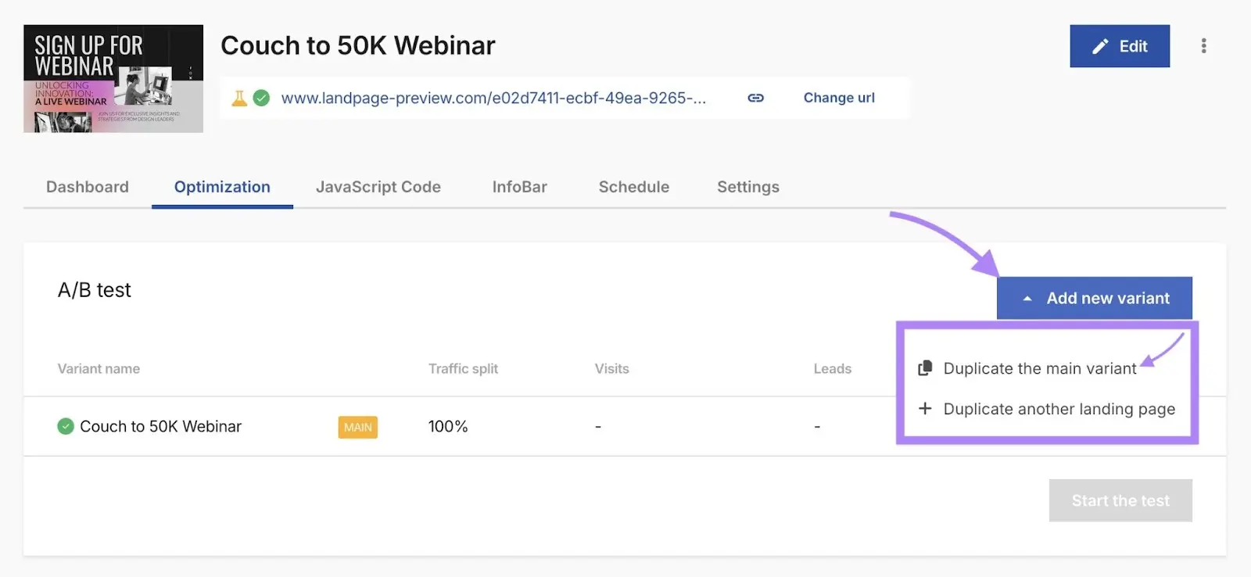The height and width of the screenshot is (577, 1251).
Task: Choose Duplicate another landing page
Action: [1059, 409]
